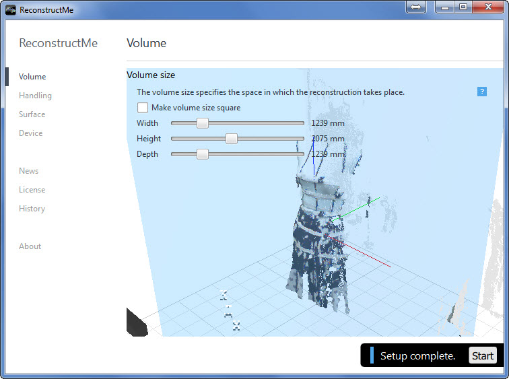This screenshot has height=379, width=509.
Task: Click the Height slider handle
Action: pyautogui.click(x=232, y=139)
